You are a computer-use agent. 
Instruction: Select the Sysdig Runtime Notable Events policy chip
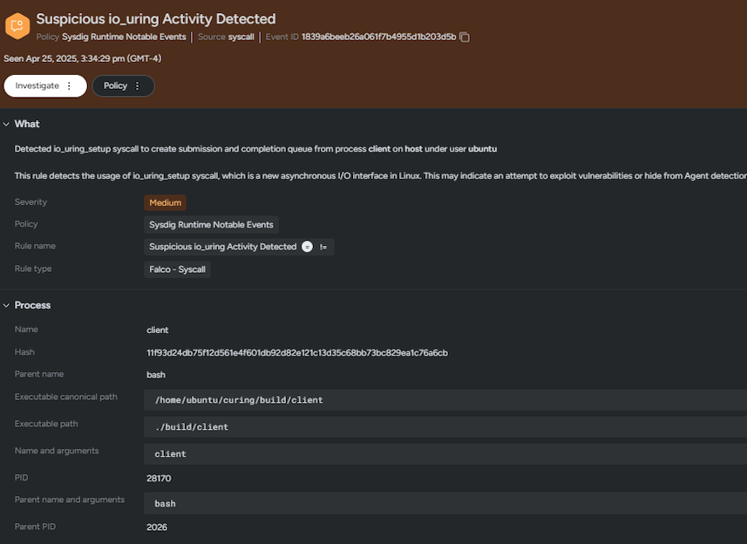click(x=211, y=225)
